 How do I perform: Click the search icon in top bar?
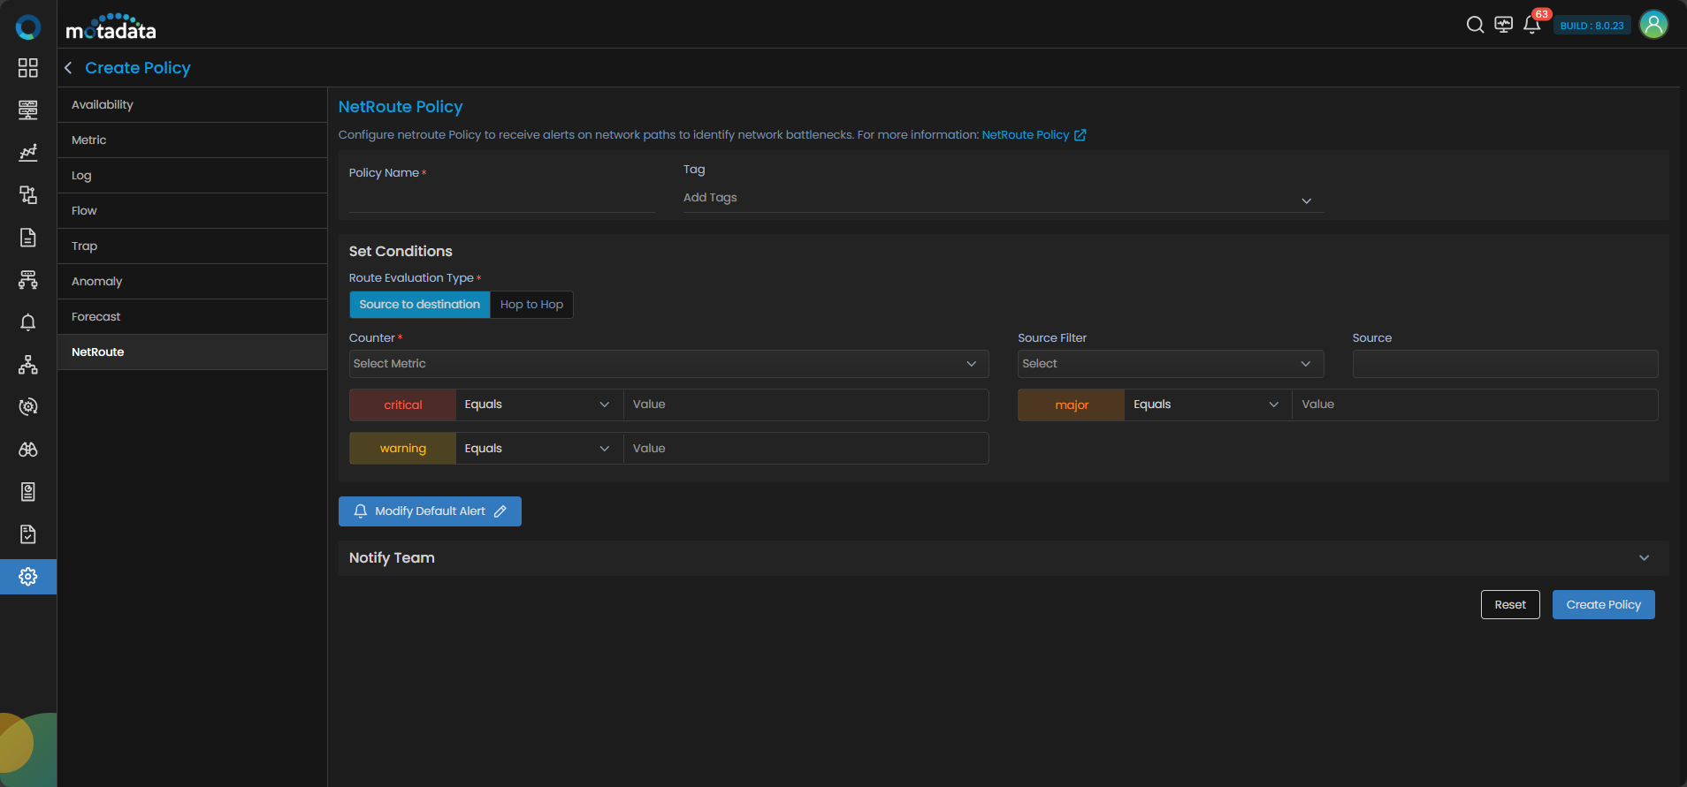click(x=1475, y=25)
